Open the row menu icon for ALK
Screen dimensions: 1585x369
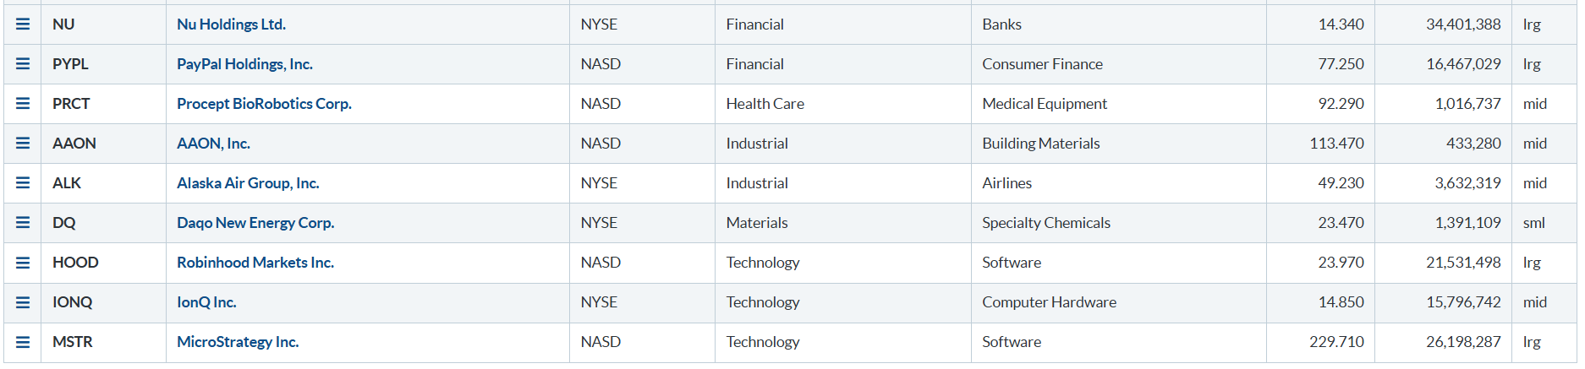coord(23,183)
